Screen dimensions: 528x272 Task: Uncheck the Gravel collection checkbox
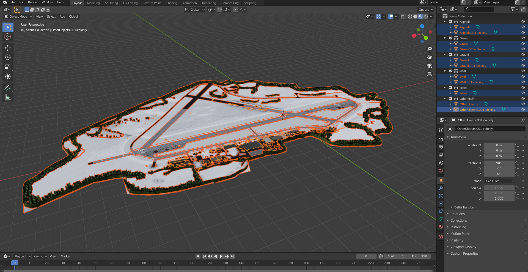pos(450,54)
